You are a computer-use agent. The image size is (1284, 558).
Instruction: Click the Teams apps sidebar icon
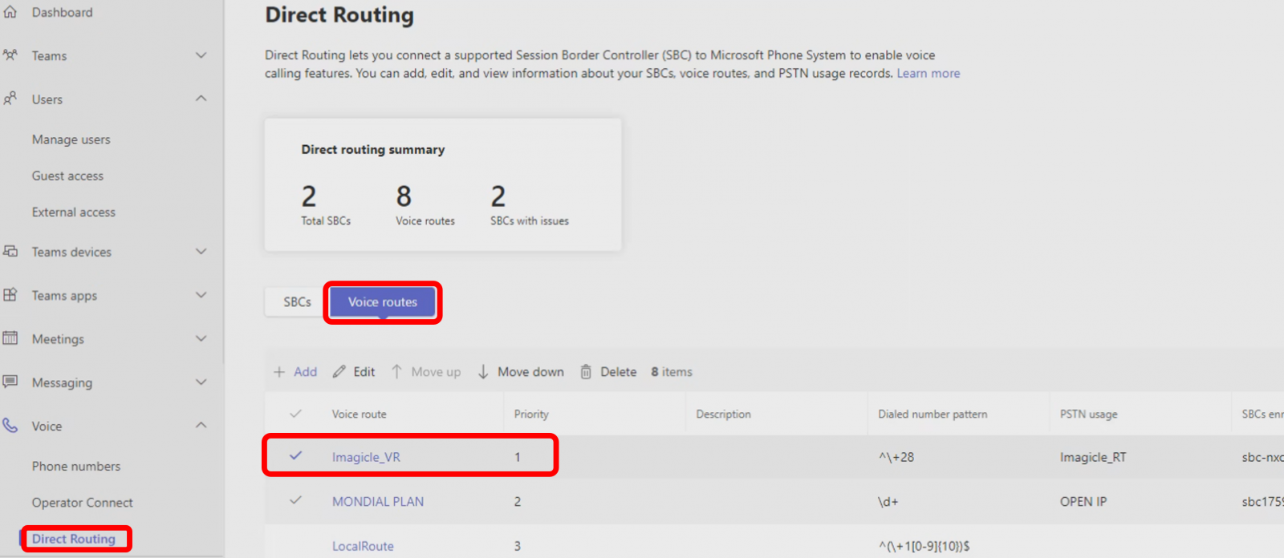10,295
